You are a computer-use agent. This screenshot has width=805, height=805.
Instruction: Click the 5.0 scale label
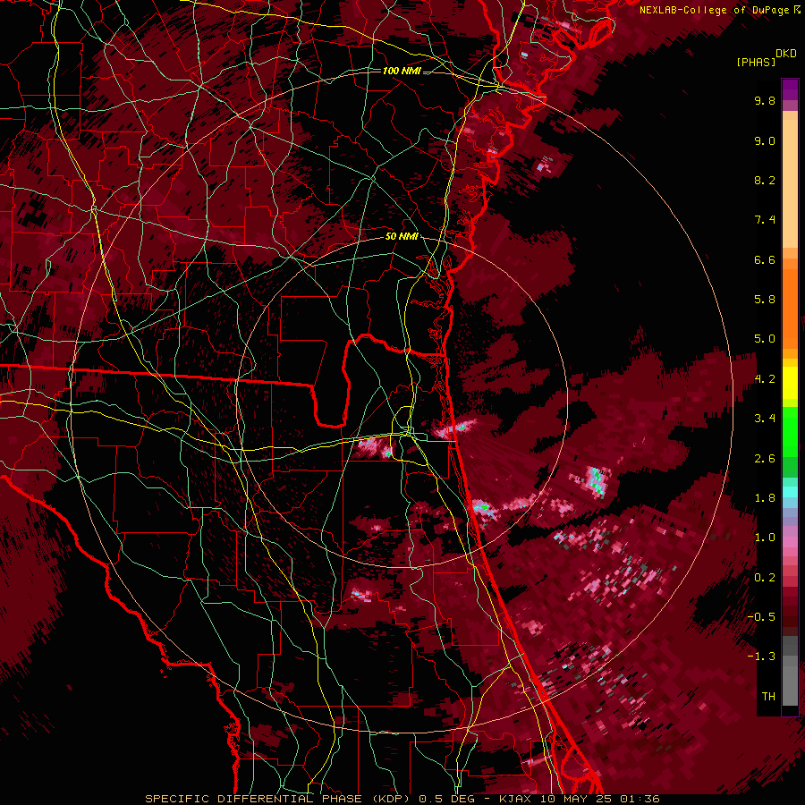pyautogui.click(x=765, y=339)
